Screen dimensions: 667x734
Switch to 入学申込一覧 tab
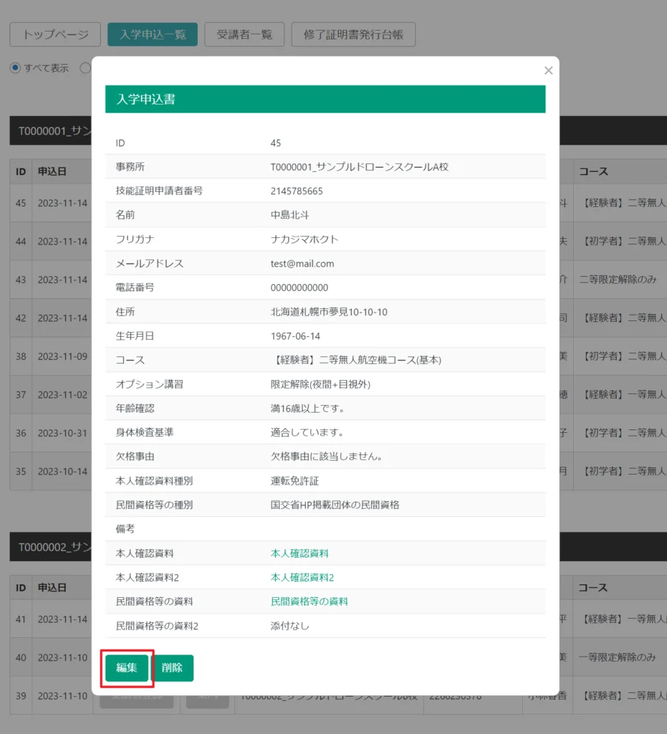[153, 34]
